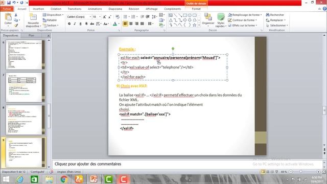The image size is (327, 184).
Task: Click the Remplacer button
Action: tap(276, 20)
